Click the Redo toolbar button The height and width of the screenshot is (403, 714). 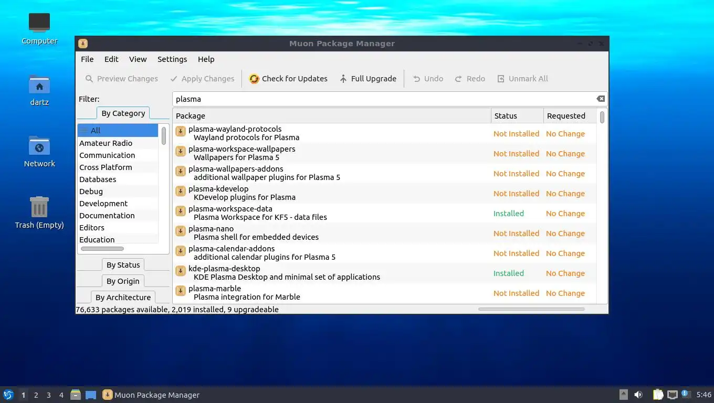pos(470,79)
